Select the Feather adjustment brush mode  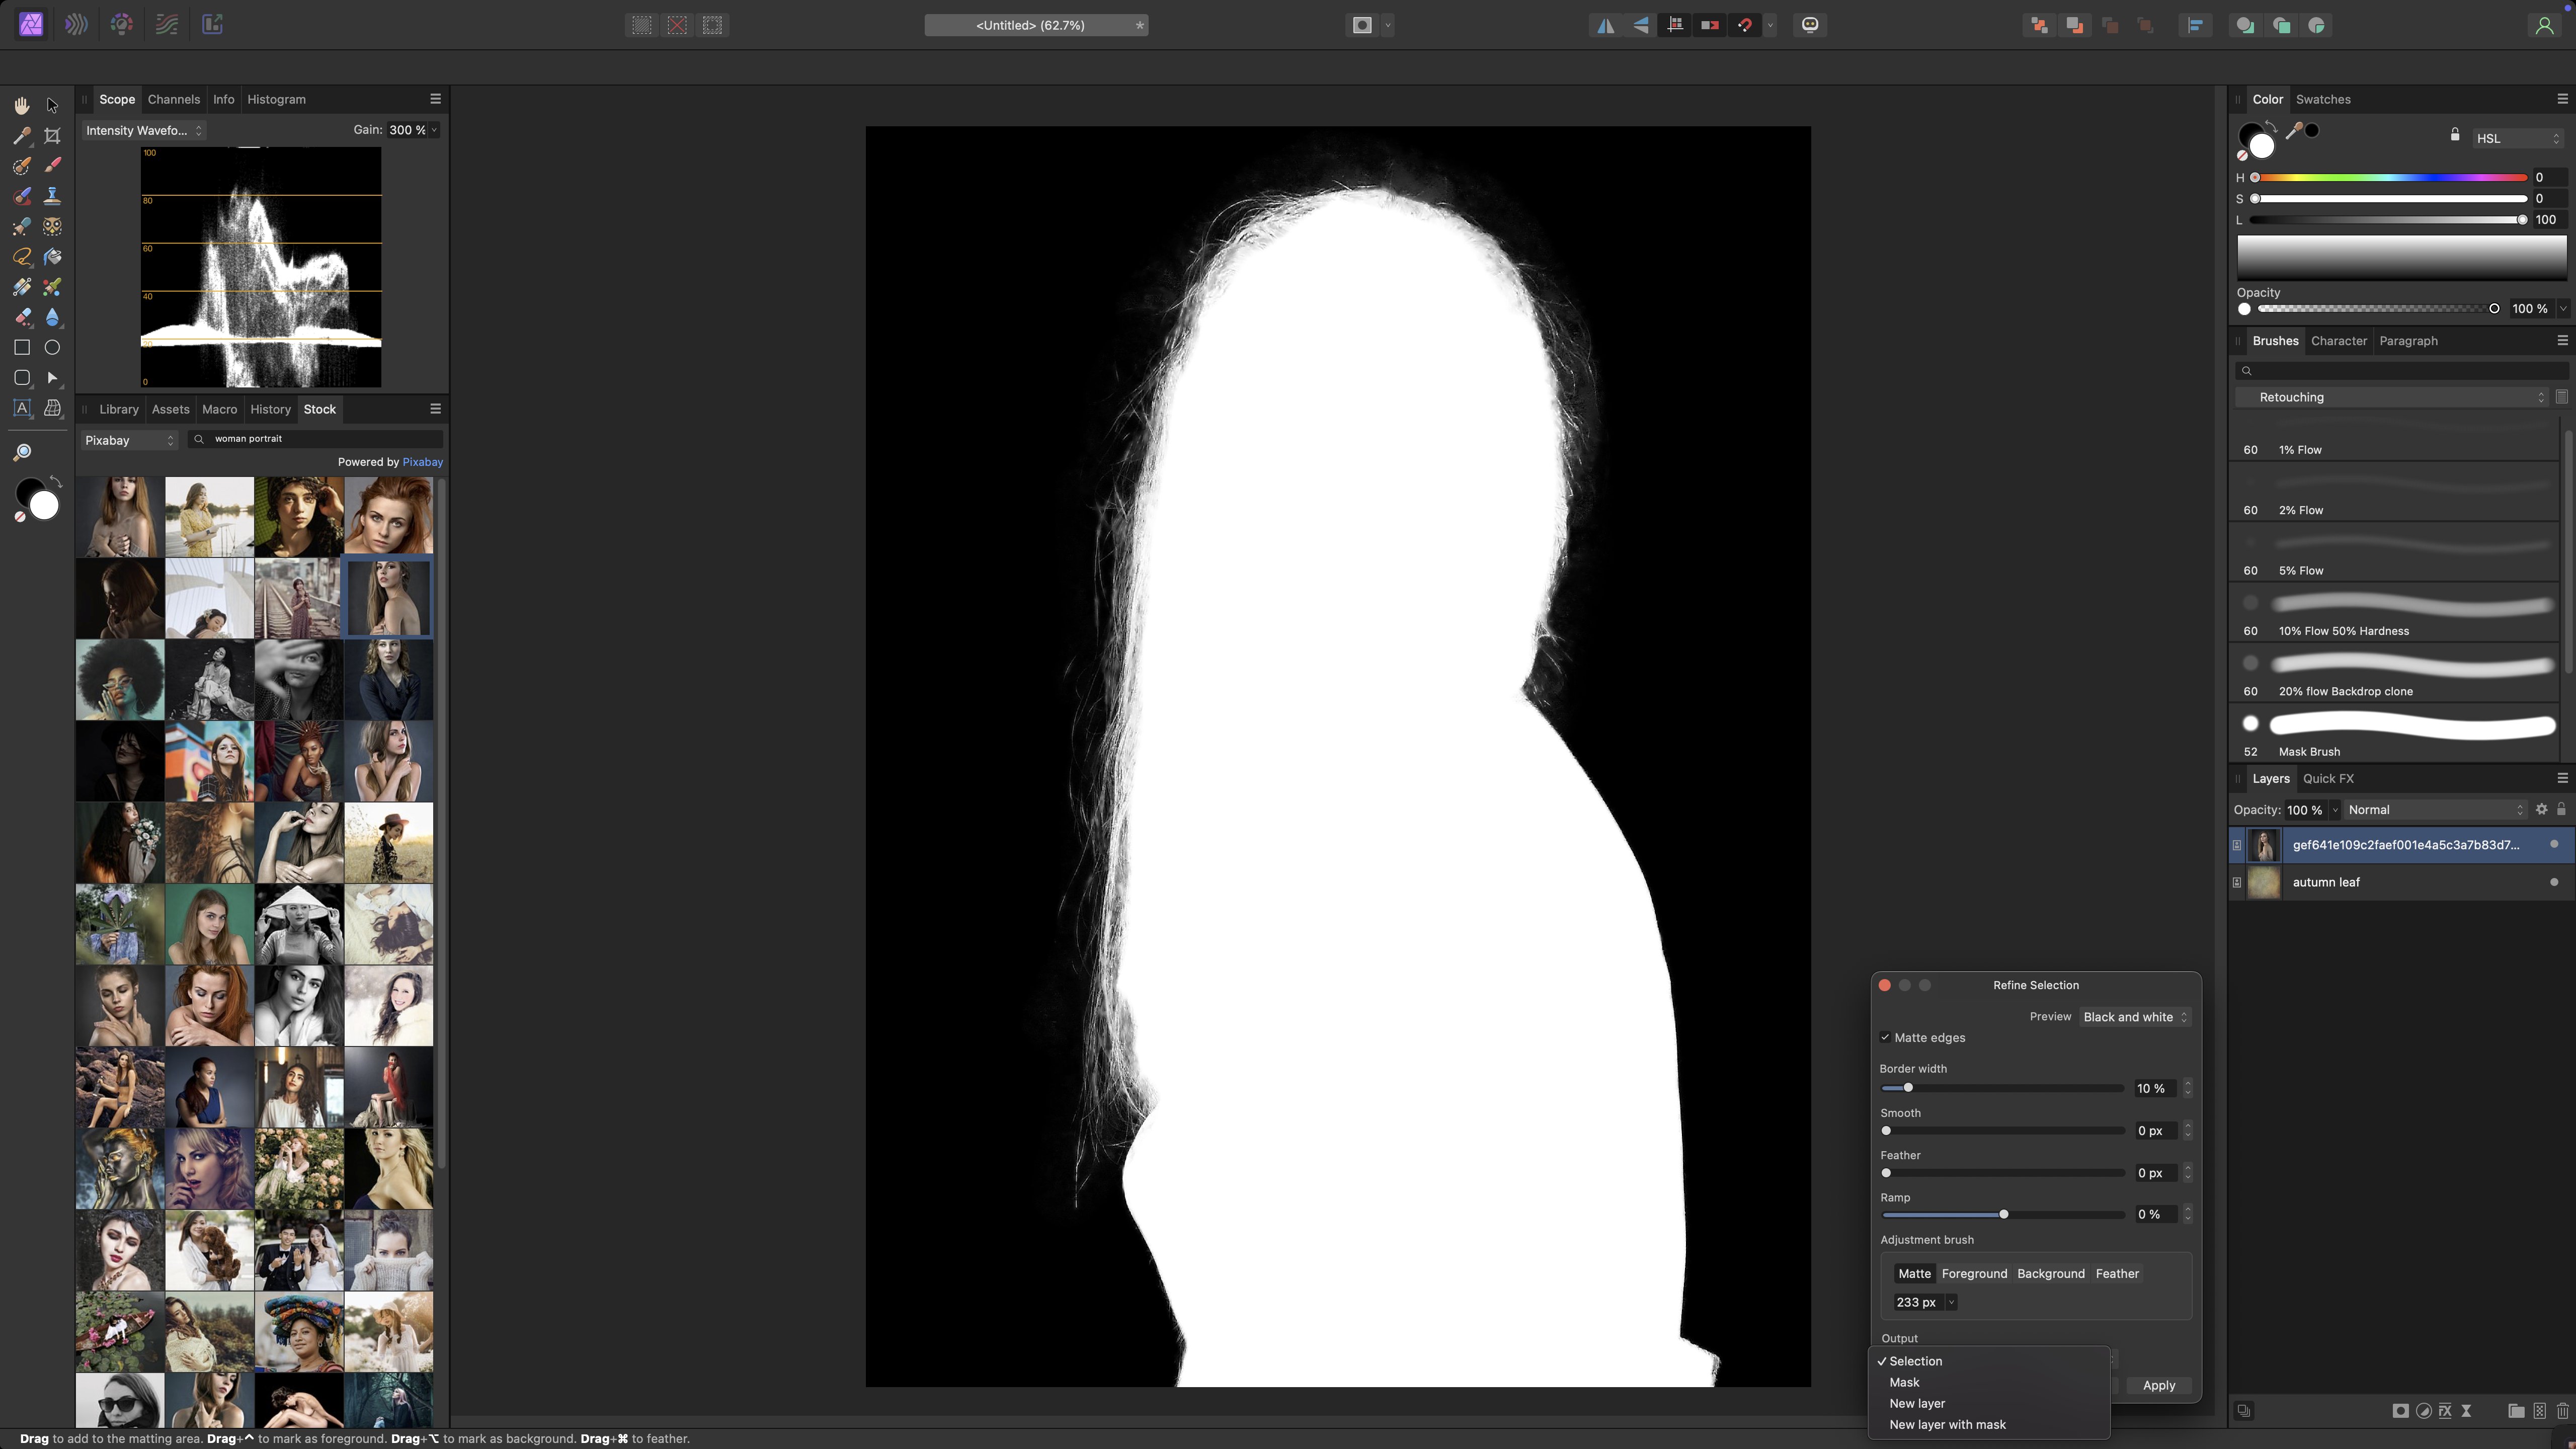point(2117,1273)
